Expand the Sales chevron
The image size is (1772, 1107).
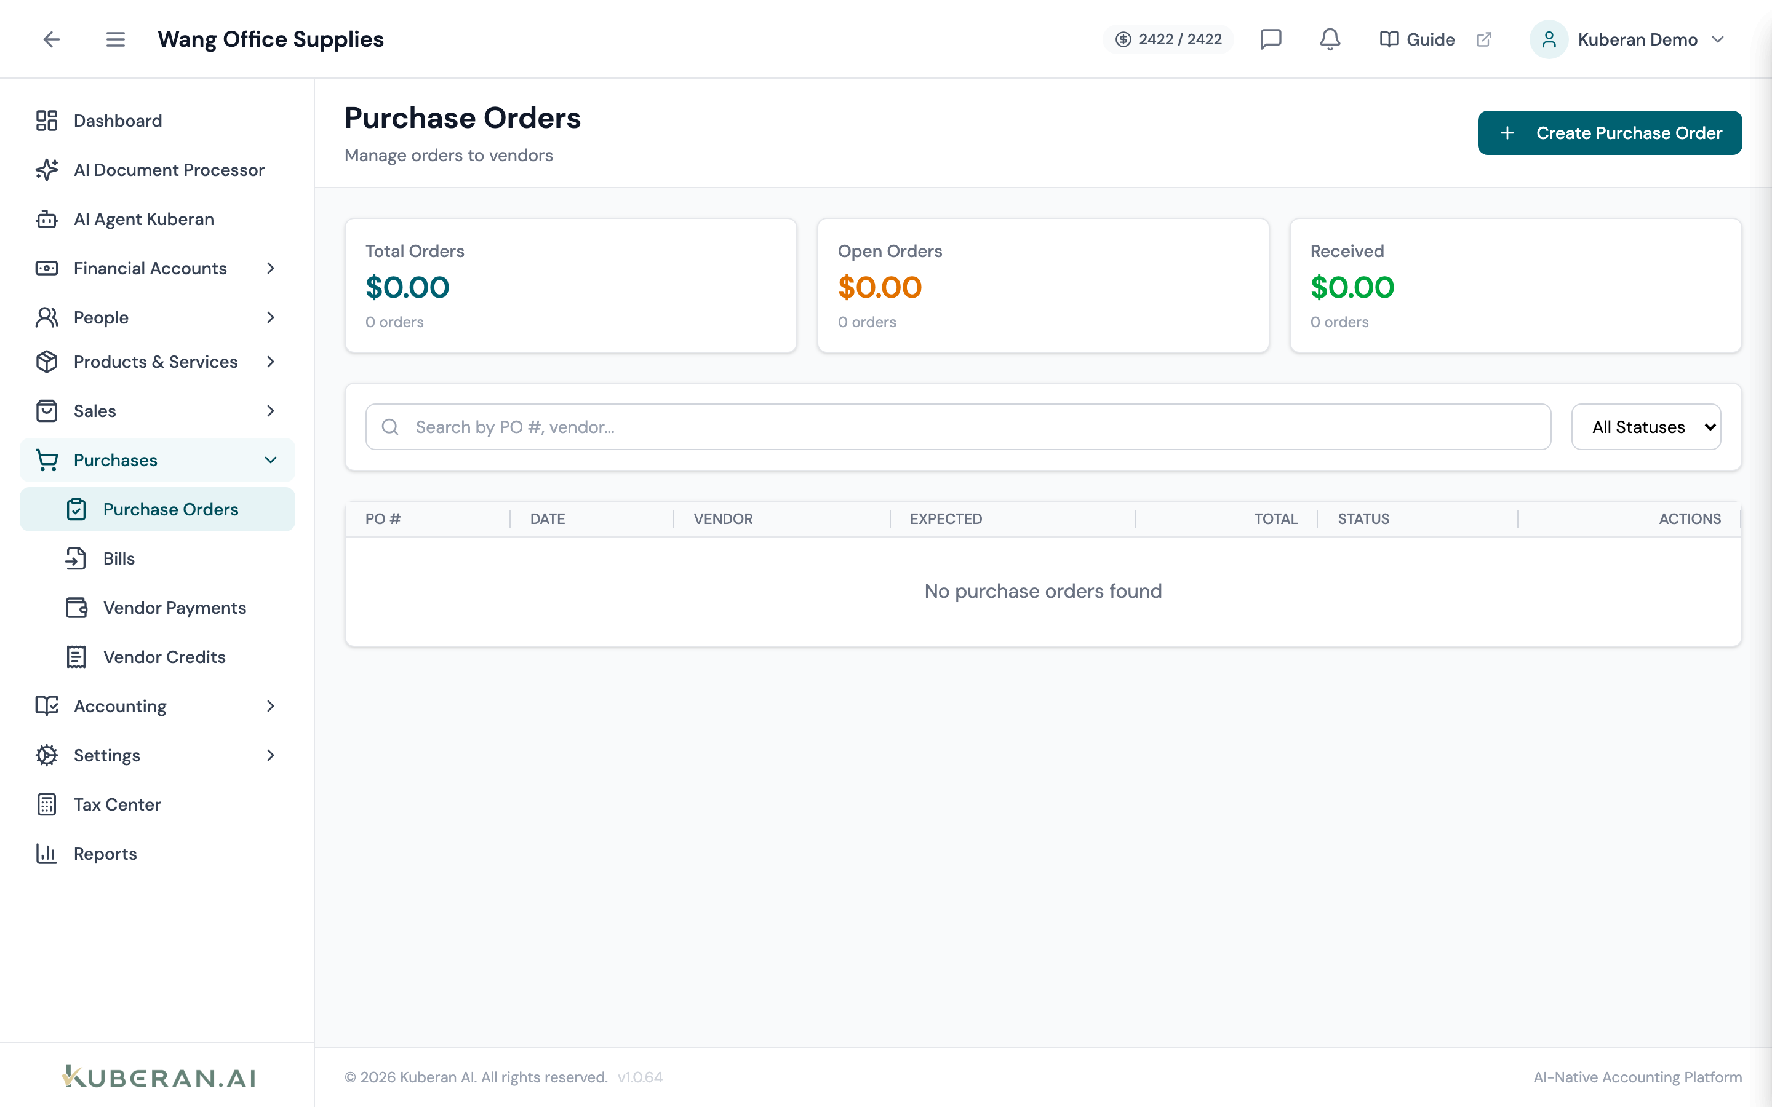tap(270, 411)
